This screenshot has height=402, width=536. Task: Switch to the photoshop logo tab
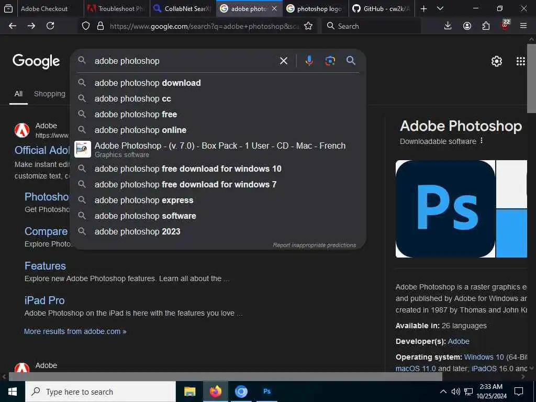pos(316,8)
